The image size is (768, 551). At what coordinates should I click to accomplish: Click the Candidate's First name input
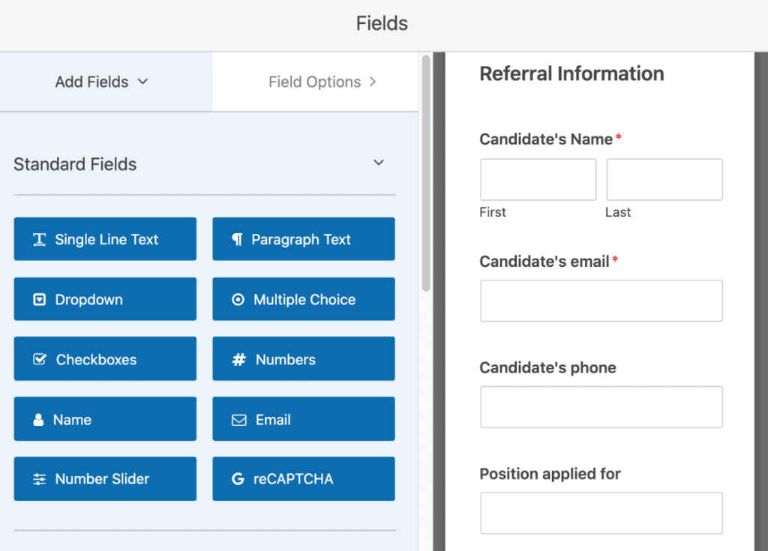(538, 179)
